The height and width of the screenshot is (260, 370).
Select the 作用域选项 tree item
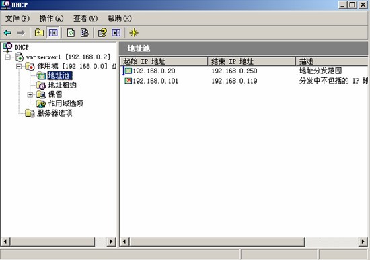tap(66, 104)
